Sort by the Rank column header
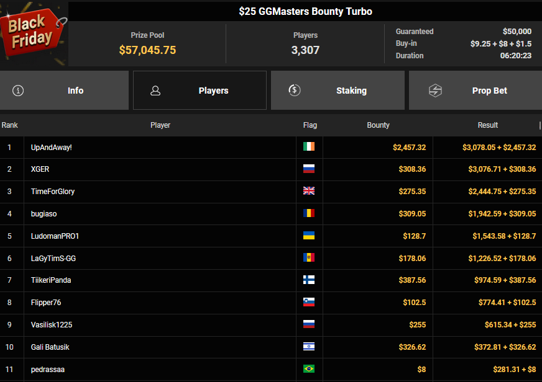 click(10, 125)
